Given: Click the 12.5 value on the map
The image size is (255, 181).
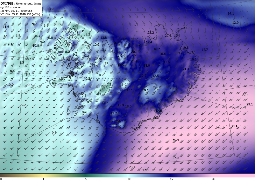Looking at the screenshot, I should 156,76.
